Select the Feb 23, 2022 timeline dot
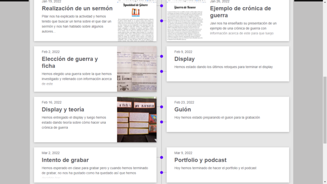This screenshot has width=327, height=184. pos(161,122)
